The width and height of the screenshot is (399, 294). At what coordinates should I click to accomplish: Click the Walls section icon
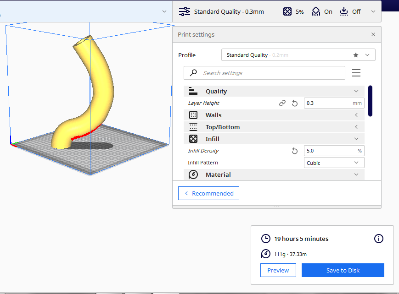coord(193,115)
